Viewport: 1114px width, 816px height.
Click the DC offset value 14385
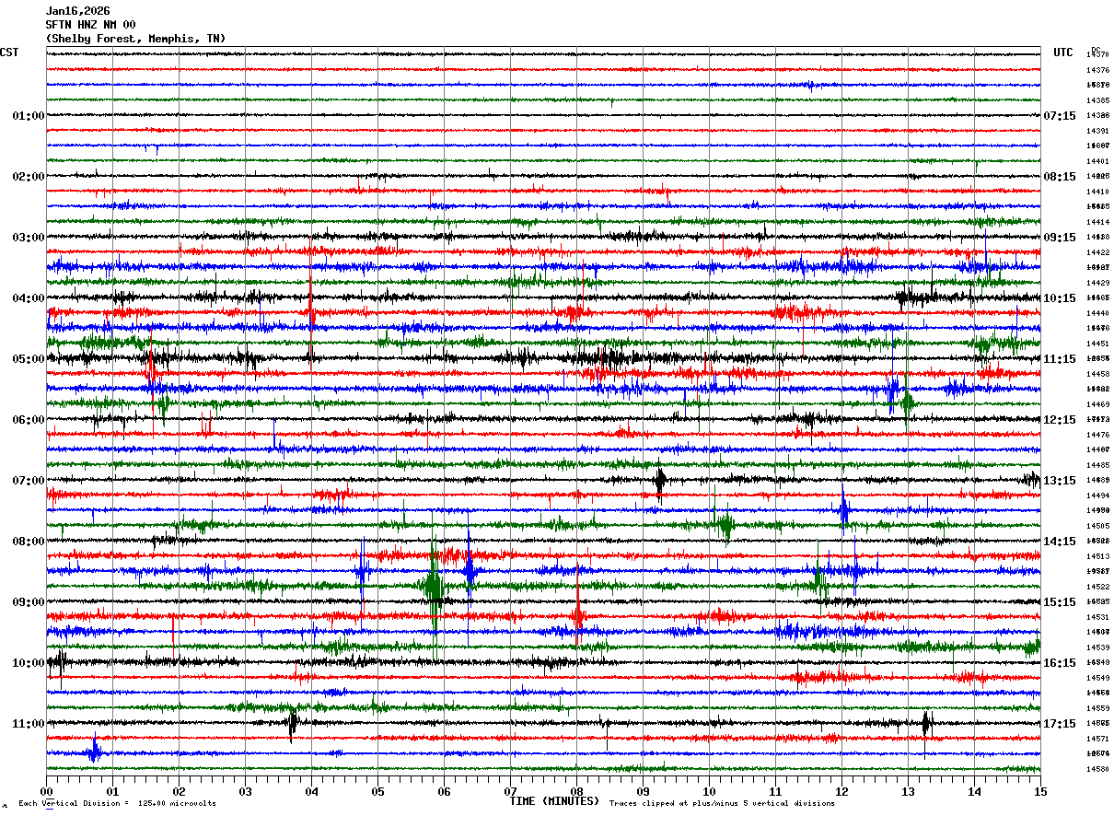1097,100
